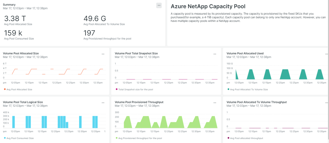Click the Summary widget title
Viewport: 329px width, 143px height.
(9, 5)
